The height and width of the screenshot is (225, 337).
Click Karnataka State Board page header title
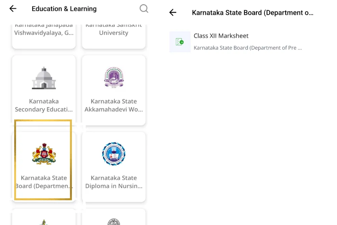(x=253, y=13)
